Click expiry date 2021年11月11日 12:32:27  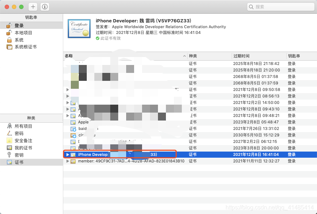[256, 161]
